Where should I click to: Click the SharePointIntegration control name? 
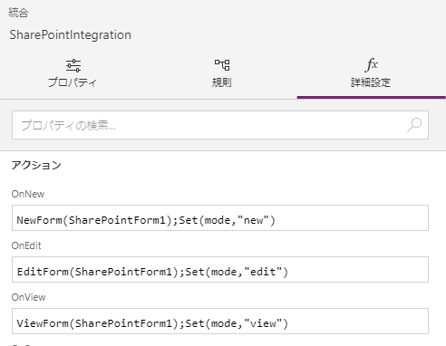[x=71, y=35]
